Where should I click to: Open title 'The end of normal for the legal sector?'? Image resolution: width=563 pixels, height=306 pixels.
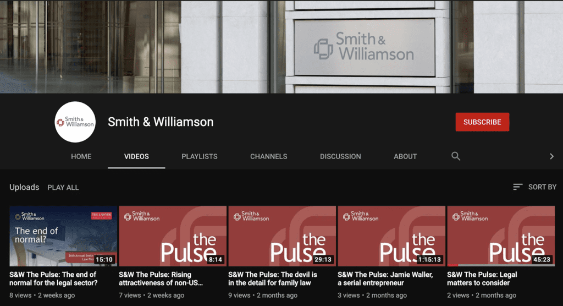pos(53,278)
